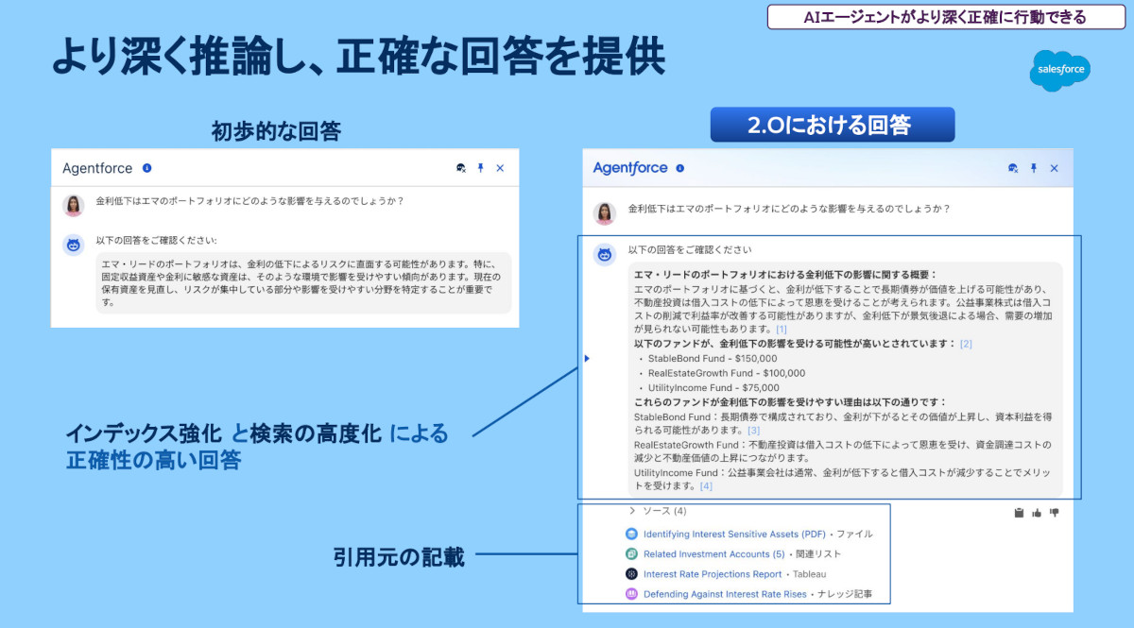Click the small triangle marker left of the fund list

pyautogui.click(x=587, y=358)
